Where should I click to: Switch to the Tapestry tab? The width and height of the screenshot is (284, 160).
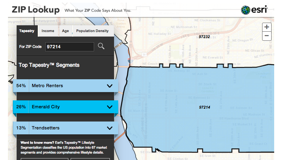point(27,31)
